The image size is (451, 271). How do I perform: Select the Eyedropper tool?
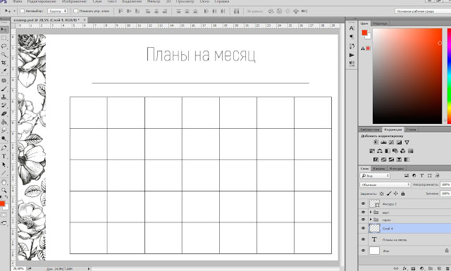[x=4, y=70]
